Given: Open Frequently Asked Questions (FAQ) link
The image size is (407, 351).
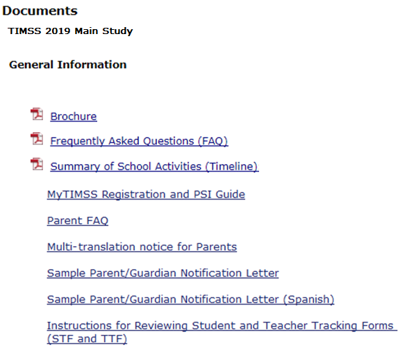Looking at the screenshot, I should coord(139,141).
